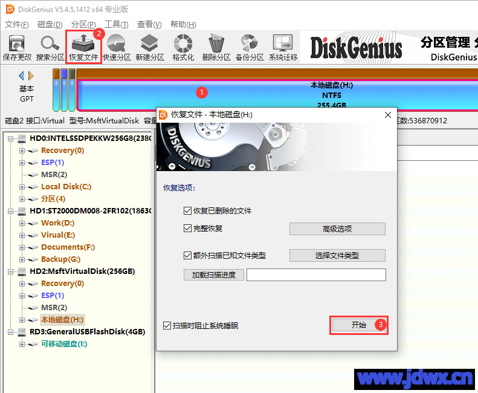Select the 格式化 toolbar icon
This screenshot has height=393, width=478.
pyautogui.click(x=183, y=48)
